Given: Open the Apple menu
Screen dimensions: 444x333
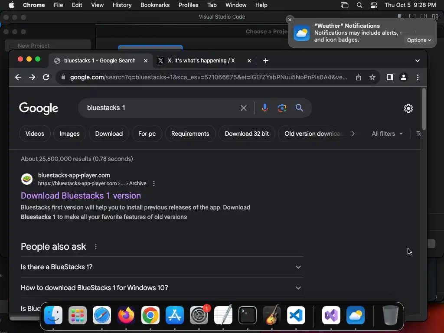Looking at the screenshot, I should (11, 5).
